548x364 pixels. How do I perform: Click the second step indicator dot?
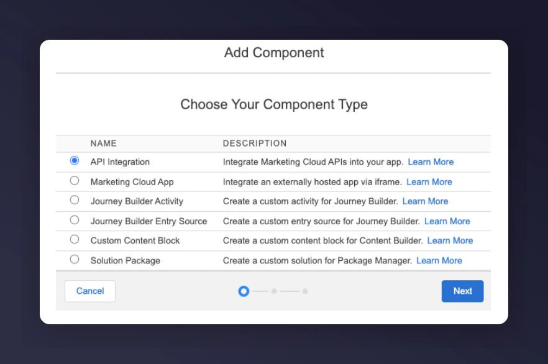click(275, 291)
